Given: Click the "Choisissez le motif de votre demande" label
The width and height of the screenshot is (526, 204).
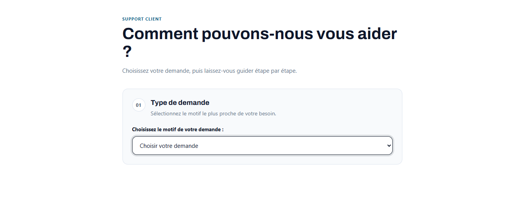Looking at the screenshot, I should click(178, 130).
